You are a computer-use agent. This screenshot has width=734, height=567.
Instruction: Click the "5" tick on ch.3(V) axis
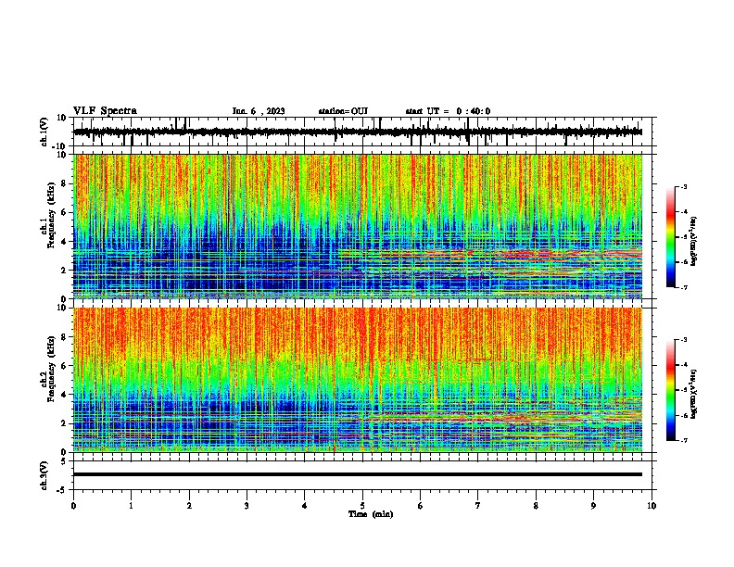[65, 461]
